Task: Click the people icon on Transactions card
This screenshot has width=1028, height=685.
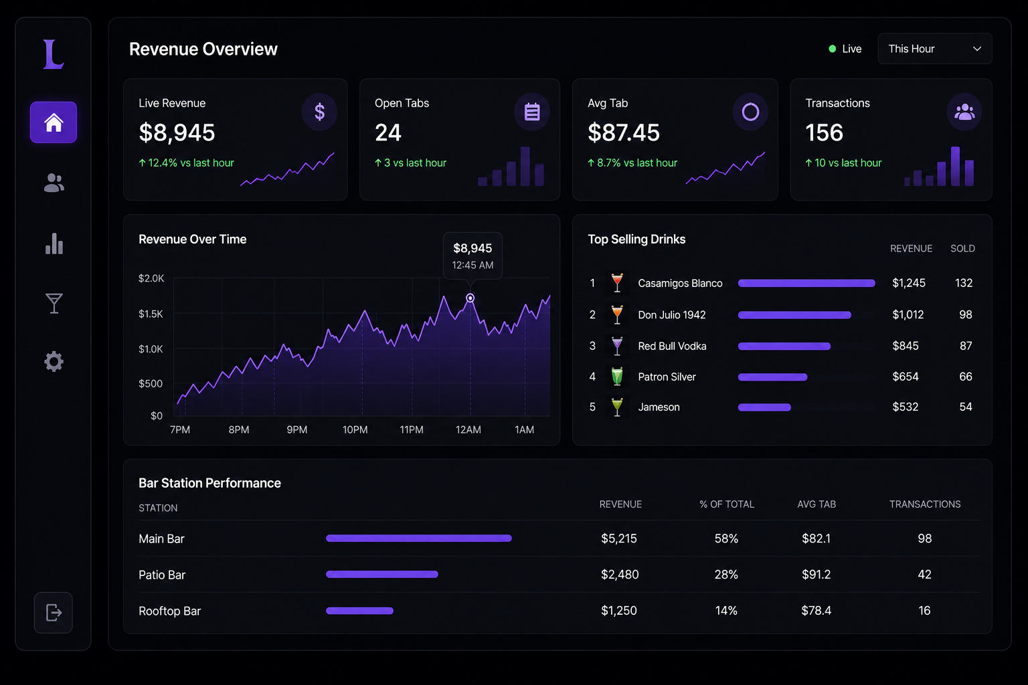Action: click(x=964, y=112)
